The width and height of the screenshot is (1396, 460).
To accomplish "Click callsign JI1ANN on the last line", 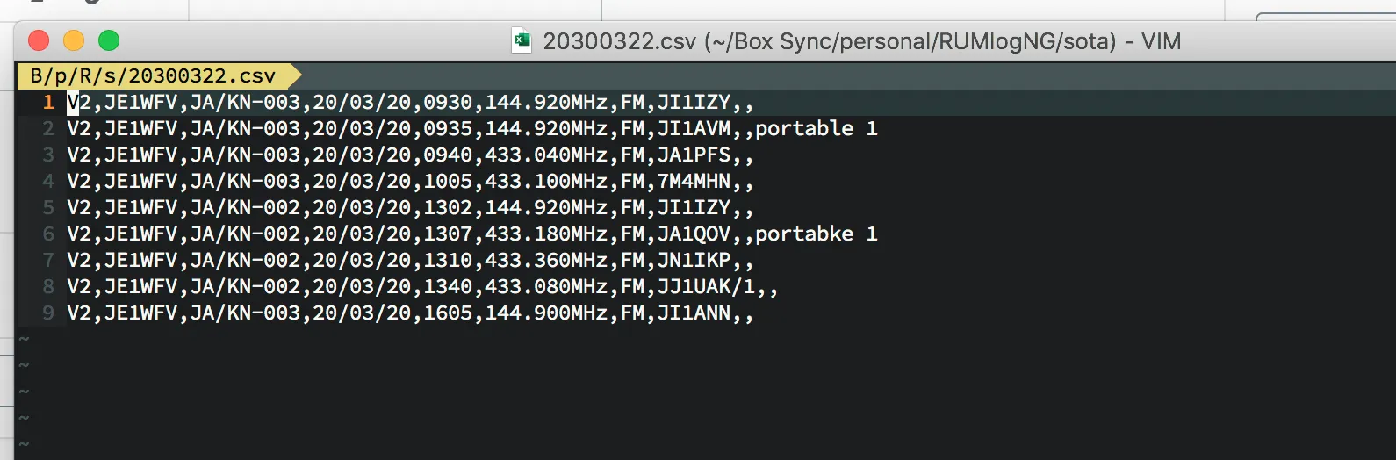I will click(694, 313).
